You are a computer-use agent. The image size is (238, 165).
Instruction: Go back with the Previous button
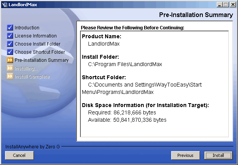(185, 155)
